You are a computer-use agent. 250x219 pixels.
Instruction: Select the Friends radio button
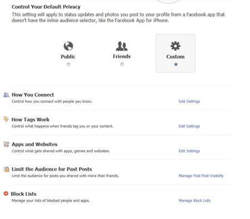122,64
